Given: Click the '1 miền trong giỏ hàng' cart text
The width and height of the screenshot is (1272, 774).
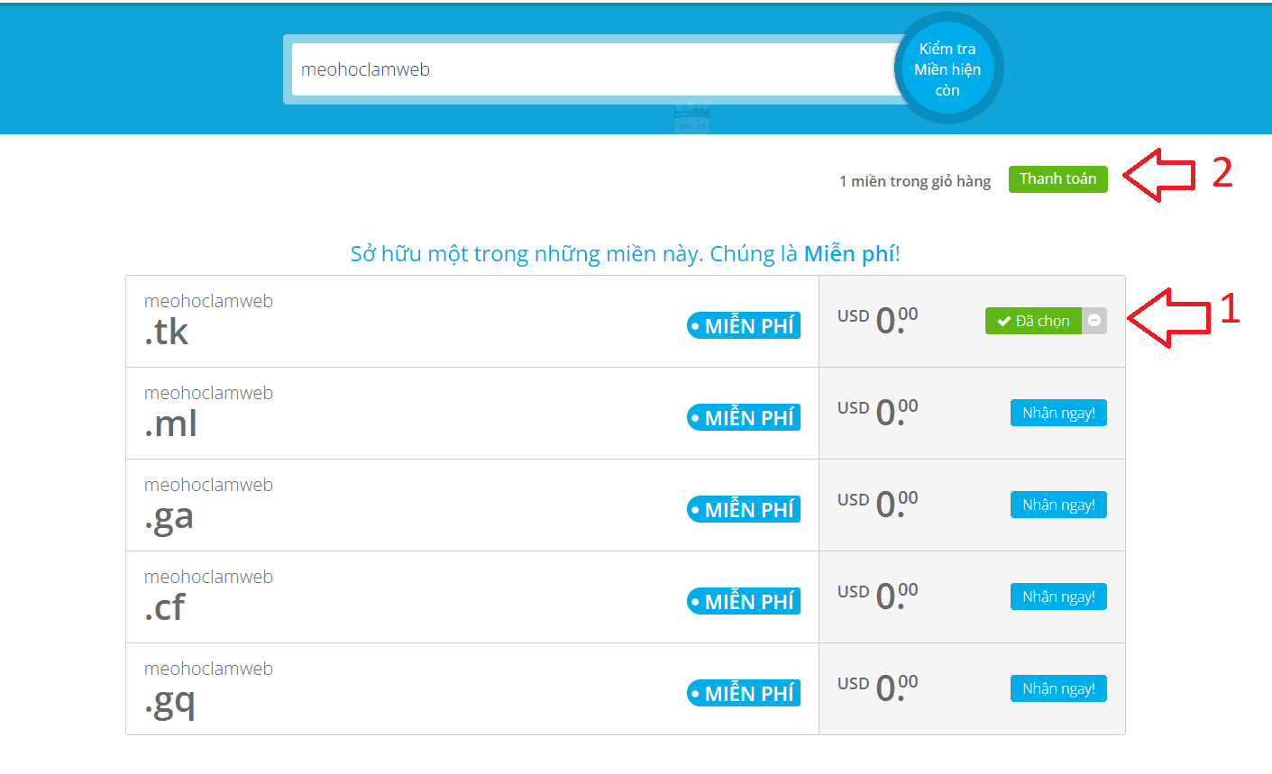Looking at the screenshot, I should point(914,181).
